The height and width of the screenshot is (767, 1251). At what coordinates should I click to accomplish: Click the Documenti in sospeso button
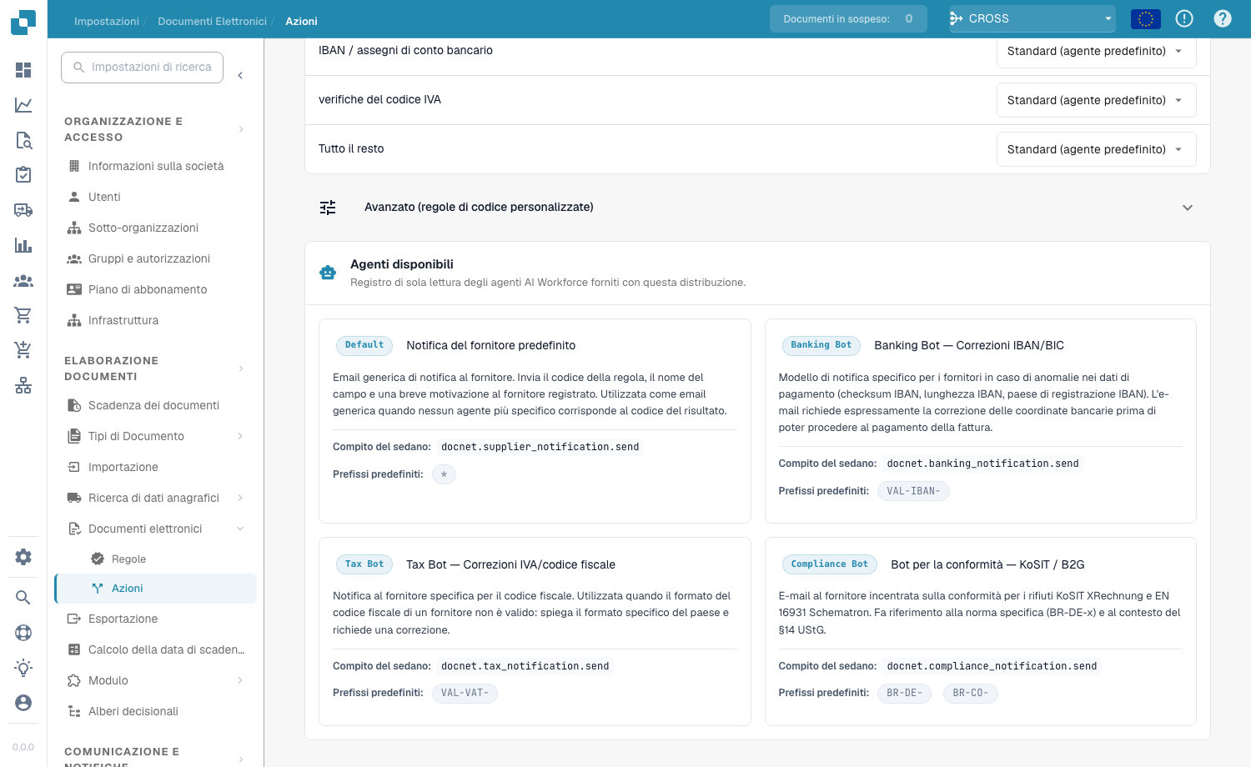pyautogui.click(x=848, y=18)
